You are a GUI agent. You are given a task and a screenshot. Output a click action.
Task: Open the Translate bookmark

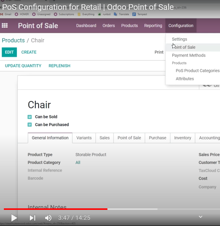121,14
